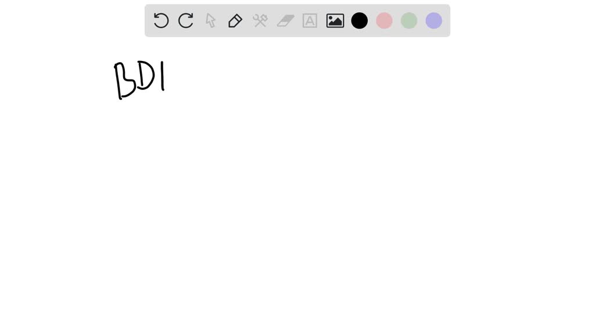This screenshot has width=595, height=318.
Task: Click the handwritten letter B
Action: [x=124, y=80]
